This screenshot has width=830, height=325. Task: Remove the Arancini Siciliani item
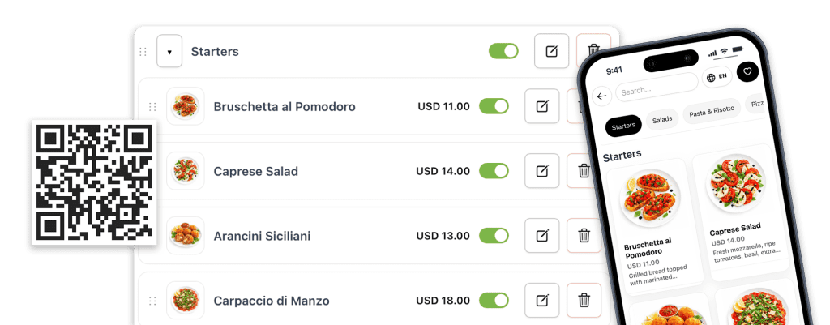click(x=583, y=236)
